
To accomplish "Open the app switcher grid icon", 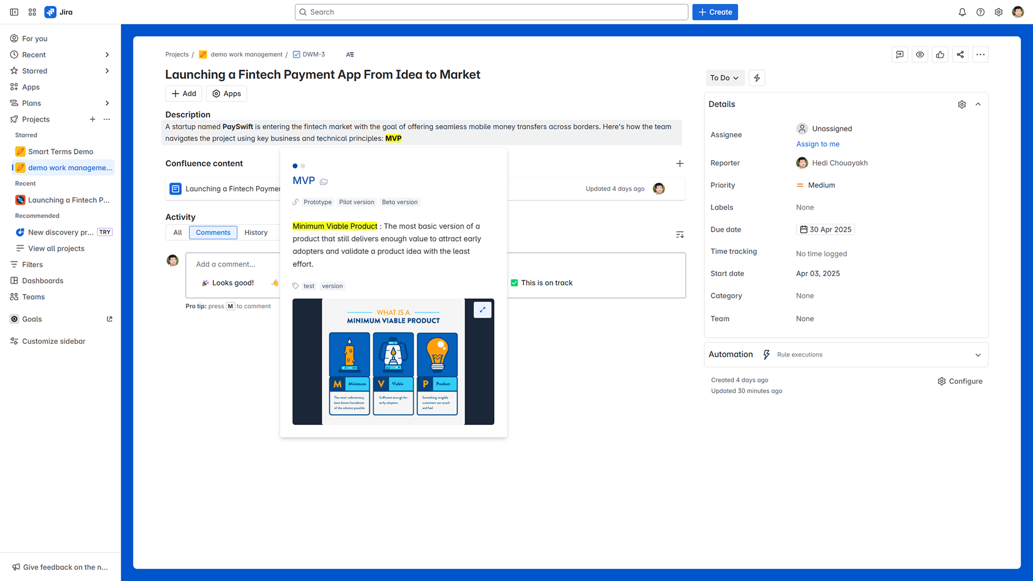I will [x=32, y=12].
